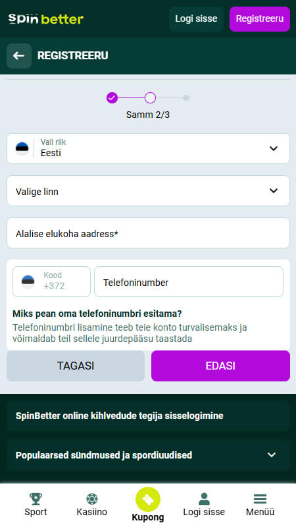Select the step three progress dot
This screenshot has width=296, height=527.
(186, 97)
